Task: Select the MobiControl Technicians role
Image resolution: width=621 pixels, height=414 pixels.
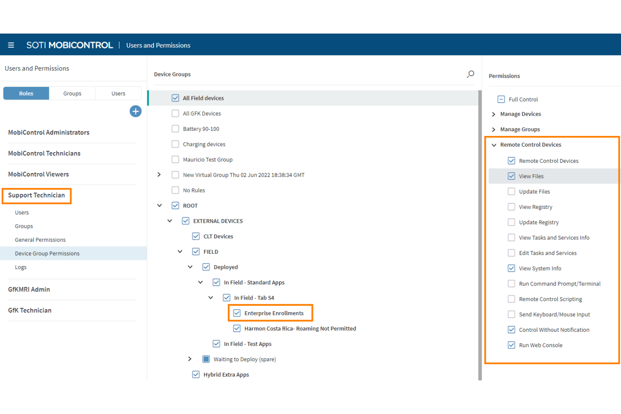Action: [44, 154]
